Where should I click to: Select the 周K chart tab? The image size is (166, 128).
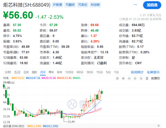pos(35,72)
